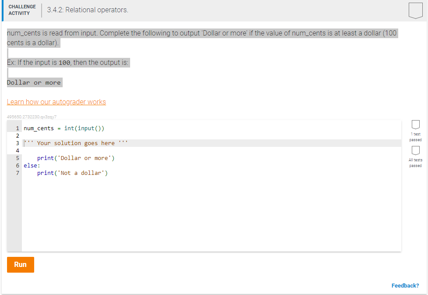This screenshot has width=428, height=295.
Task: Click the highlighted 'Dollar or more' example output
Action: point(34,82)
